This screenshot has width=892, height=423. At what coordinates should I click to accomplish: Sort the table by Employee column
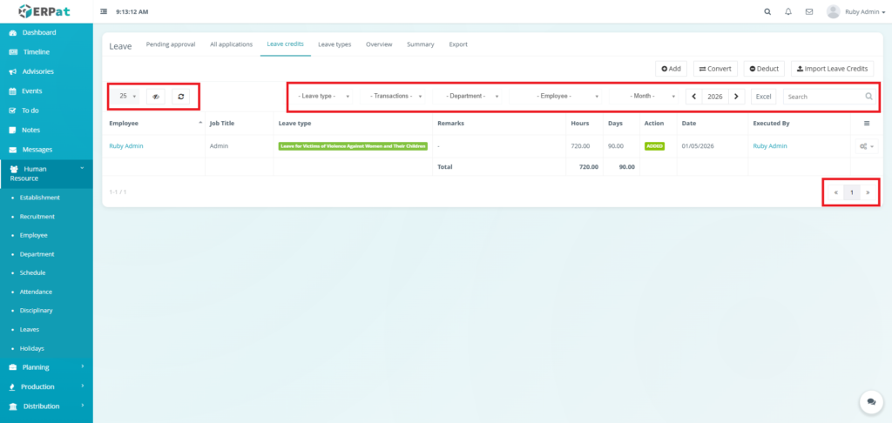pos(153,124)
